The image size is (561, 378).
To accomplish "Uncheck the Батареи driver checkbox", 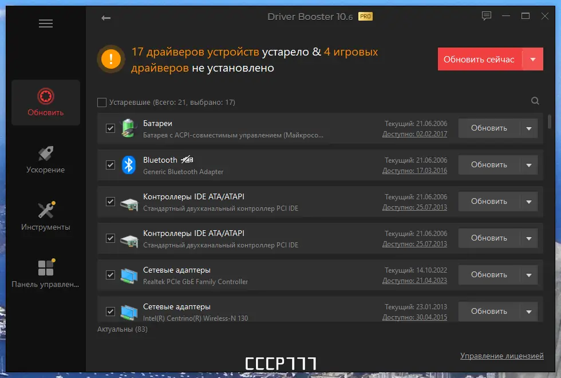I will coord(110,128).
